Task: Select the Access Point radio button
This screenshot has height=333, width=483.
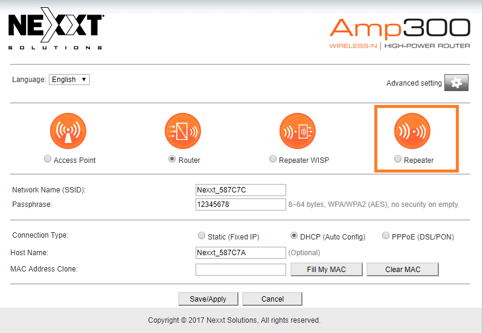Action: pyautogui.click(x=48, y=159)
